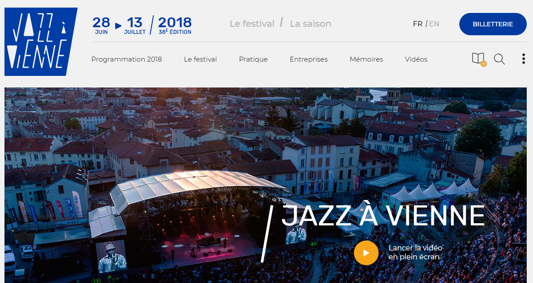Click the JAZZ À VIENNE hero title

coord(383,216)
